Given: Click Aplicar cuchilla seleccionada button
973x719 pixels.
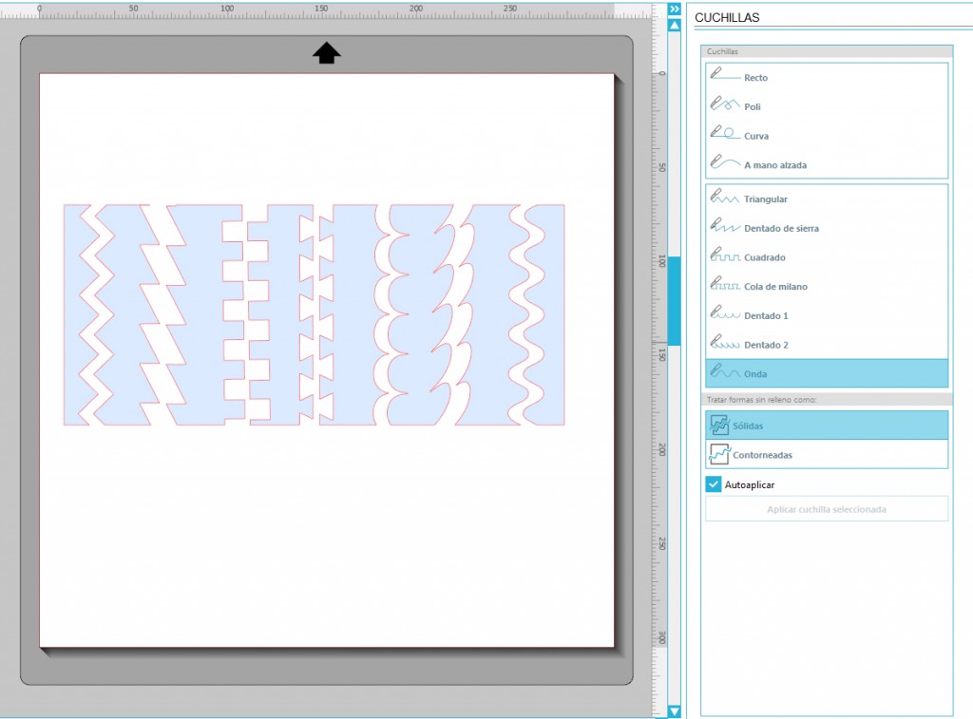Looking at the screenshot, I should (826, 509).
